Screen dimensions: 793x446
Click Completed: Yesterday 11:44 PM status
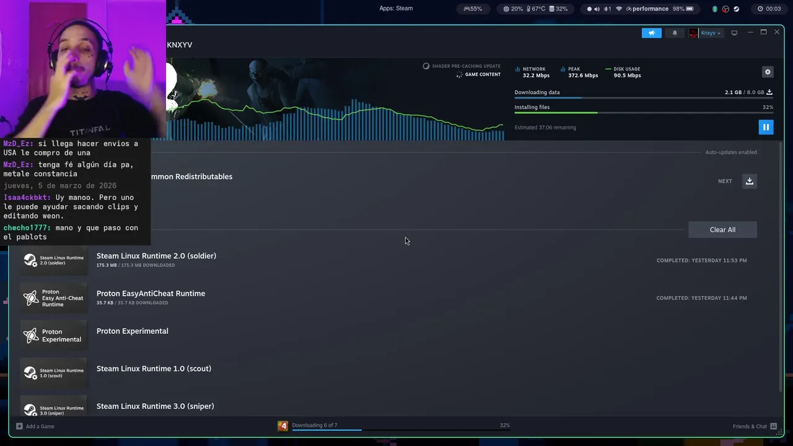pos(701,298)
